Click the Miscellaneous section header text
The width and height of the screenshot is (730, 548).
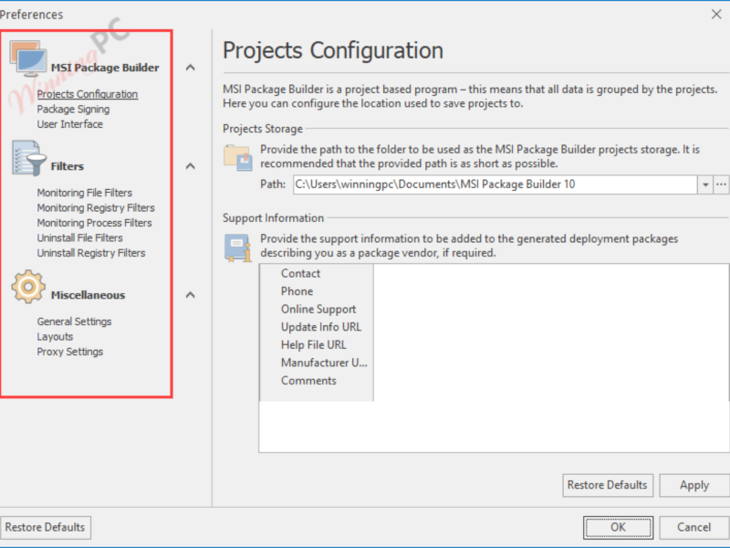(x=88, y=295)
